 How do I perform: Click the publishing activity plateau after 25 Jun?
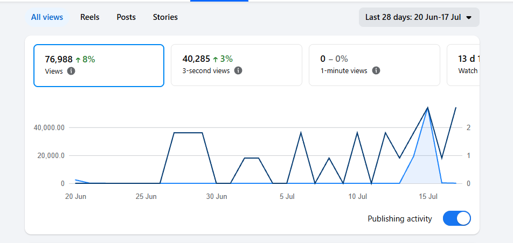(188, 133)
